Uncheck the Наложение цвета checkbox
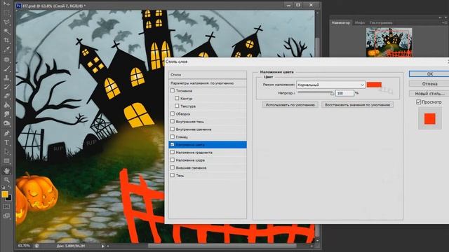This screenshot has width=449, height=252. (173, 145)
